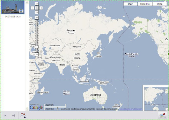Select the ship photo thumbnail

coord(13,7)
